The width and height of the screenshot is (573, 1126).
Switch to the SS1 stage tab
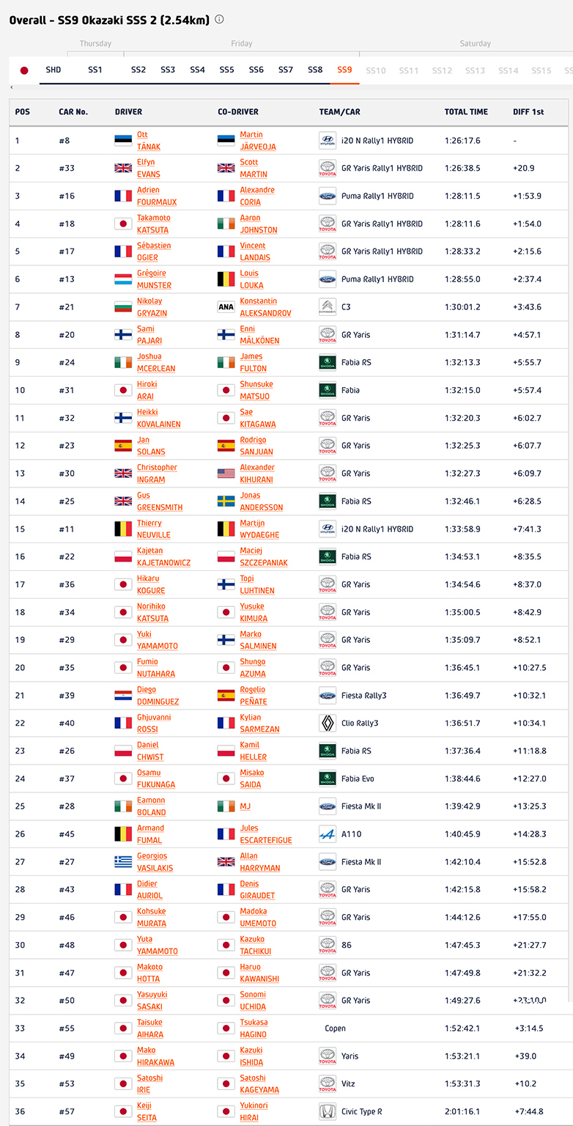[95, 70]
